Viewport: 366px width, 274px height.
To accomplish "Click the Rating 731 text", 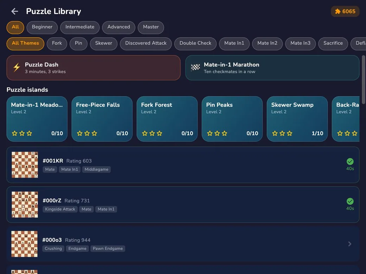I will [77, 201].
